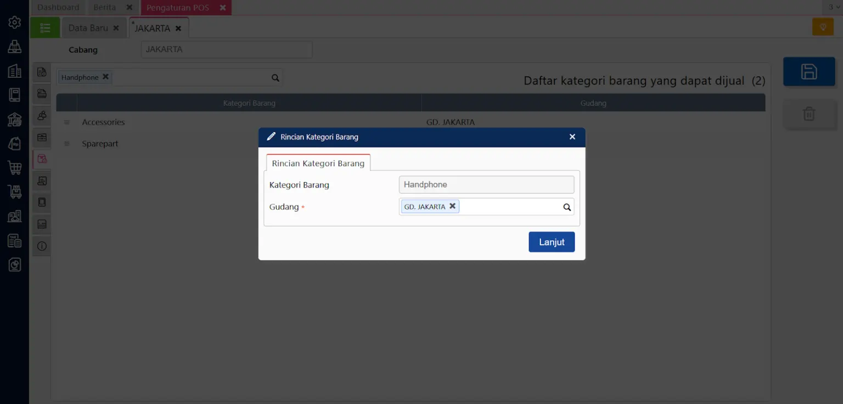
Task: Close the JAKARTA sub-tab
Action: coord(178,28)
